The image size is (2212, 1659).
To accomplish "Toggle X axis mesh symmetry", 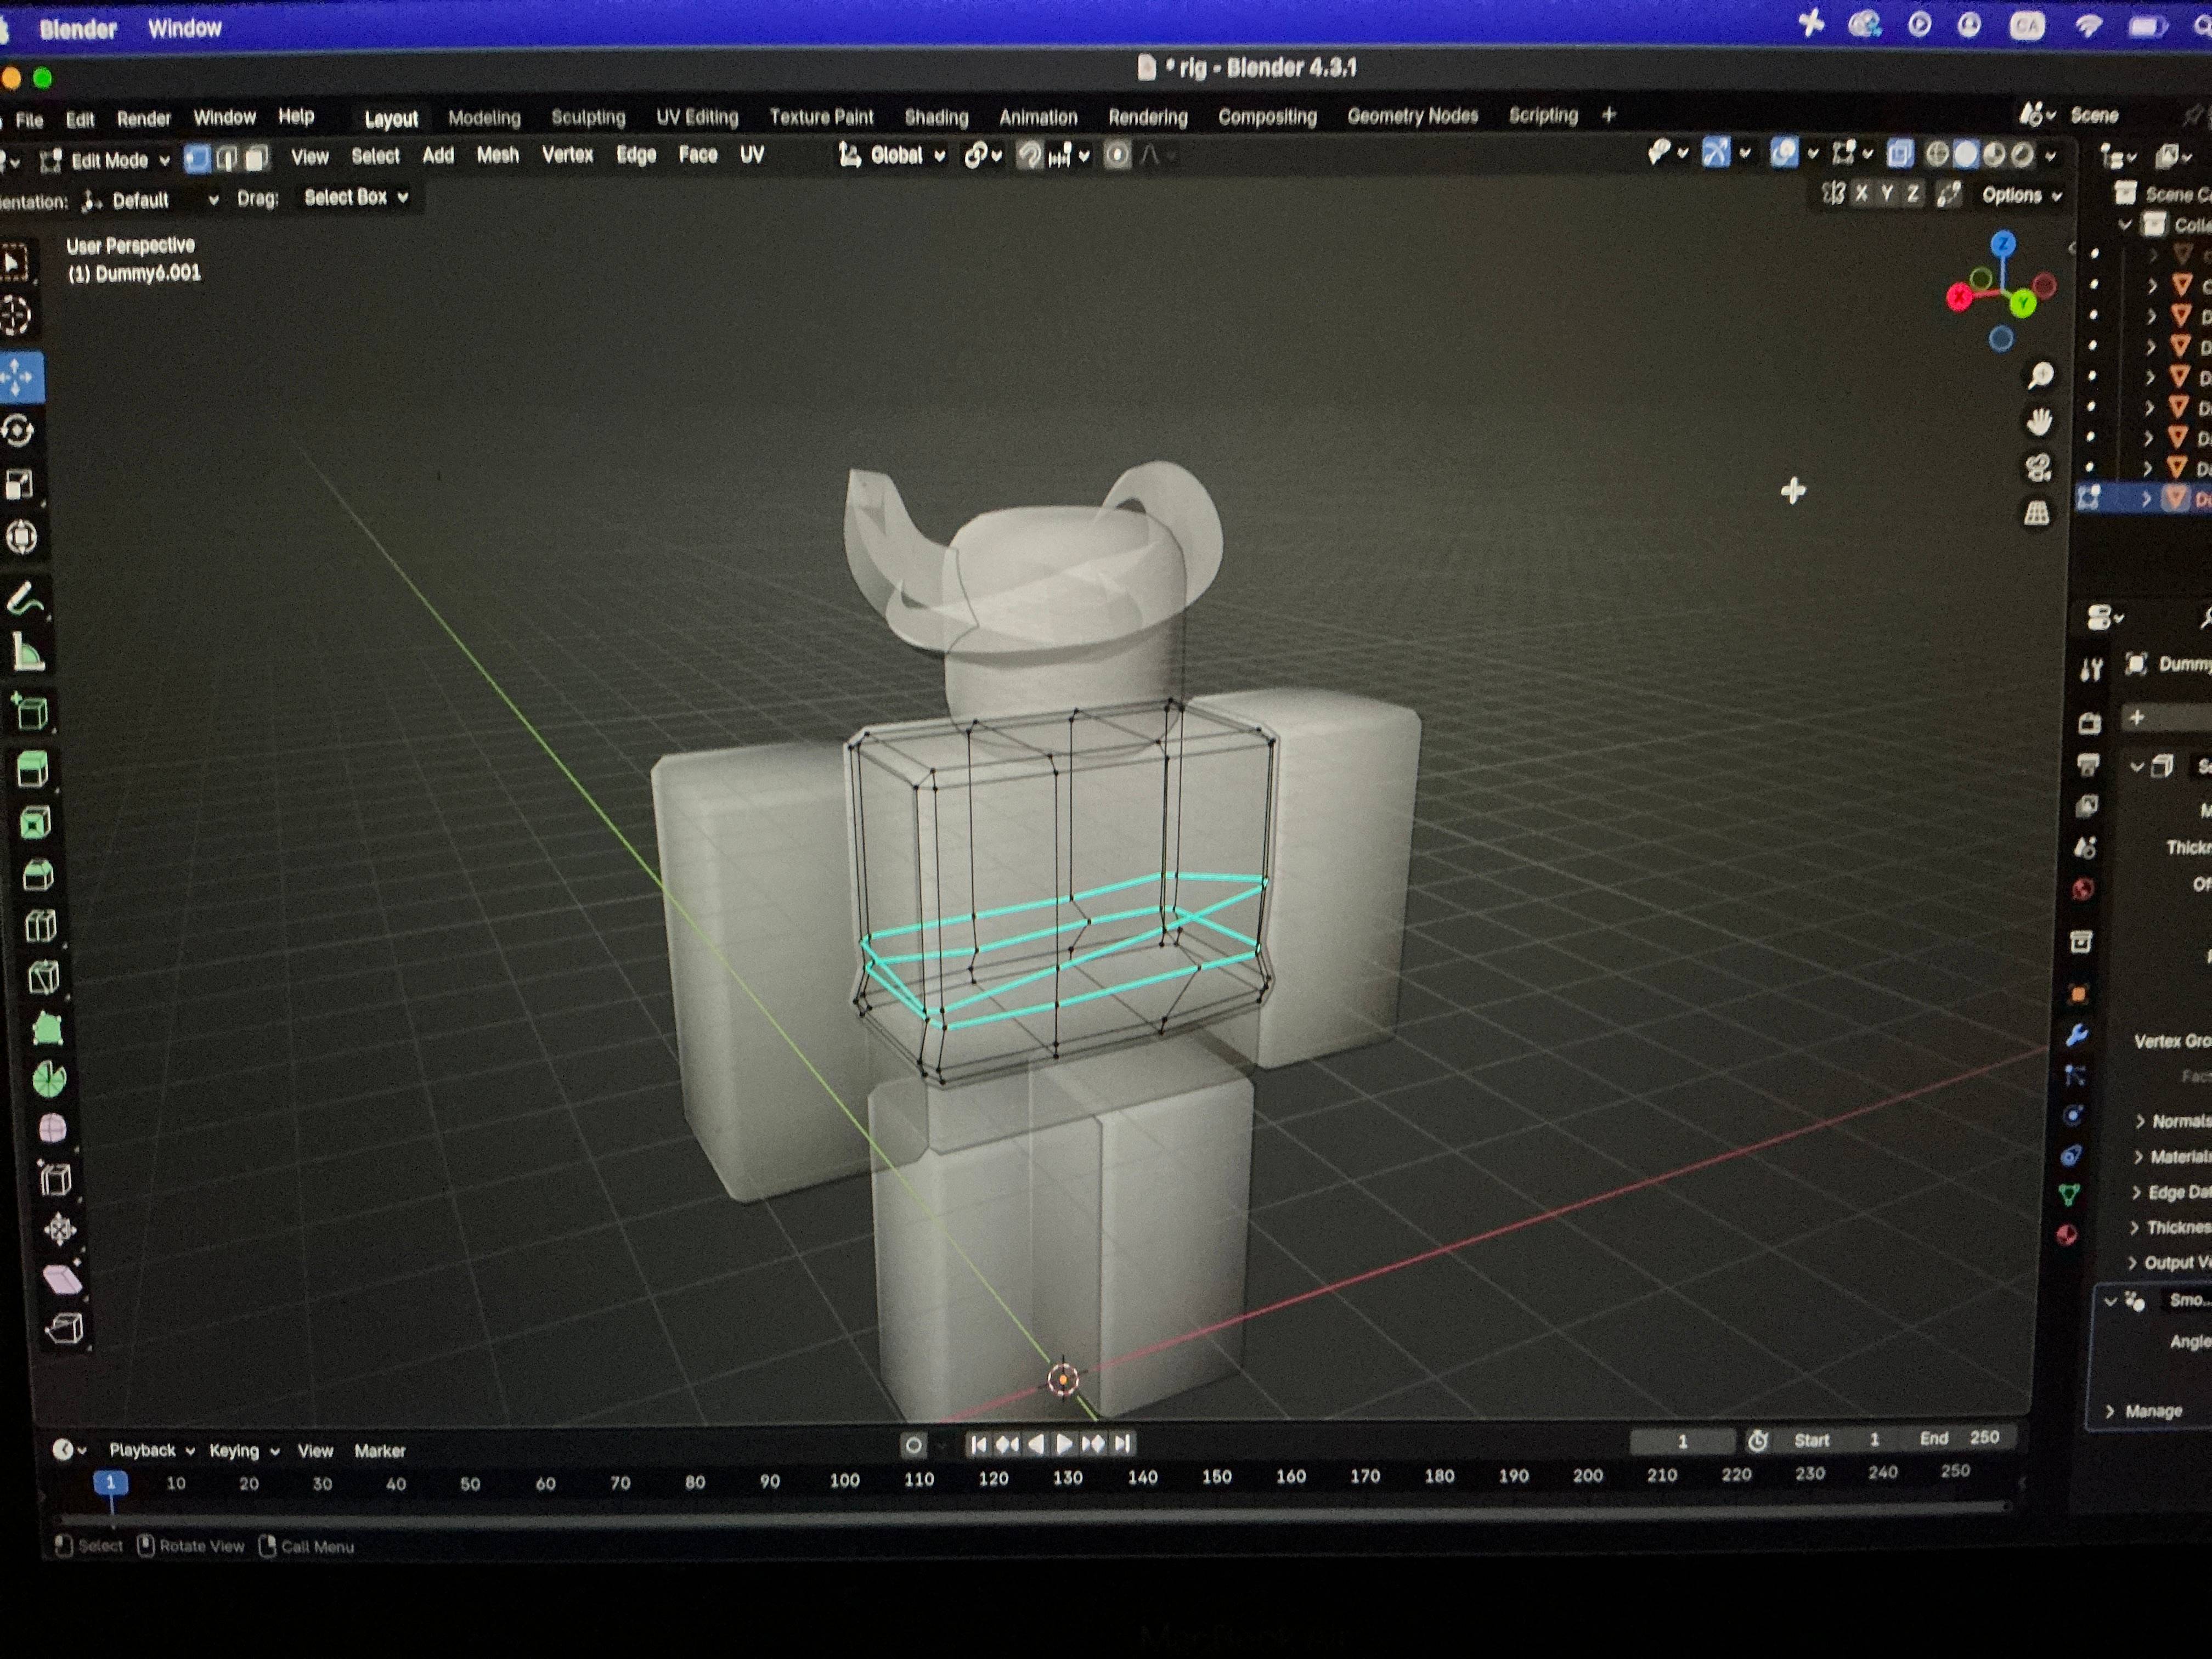I will [1861, 194].
